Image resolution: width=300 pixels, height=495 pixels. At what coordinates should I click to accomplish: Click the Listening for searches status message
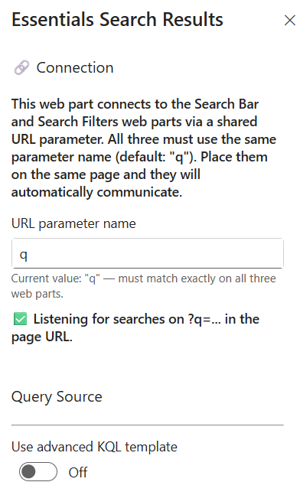pyautogui.click(x=135, y=327)
